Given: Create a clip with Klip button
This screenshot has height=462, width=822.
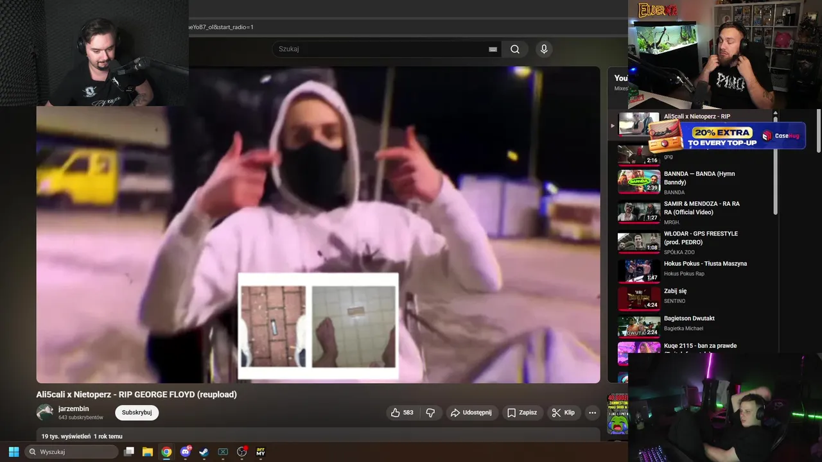Looking at the screenshot, I should click(x=564, y=413).
